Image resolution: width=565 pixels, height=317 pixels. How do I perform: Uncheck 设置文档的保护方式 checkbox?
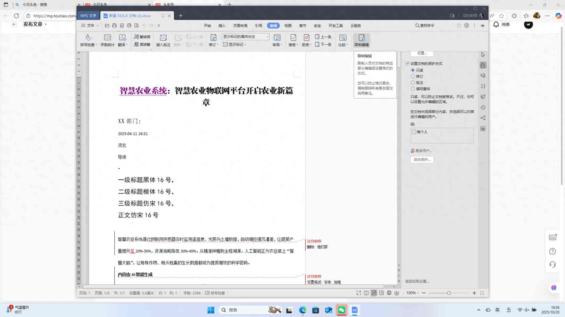tap(408, 63)
